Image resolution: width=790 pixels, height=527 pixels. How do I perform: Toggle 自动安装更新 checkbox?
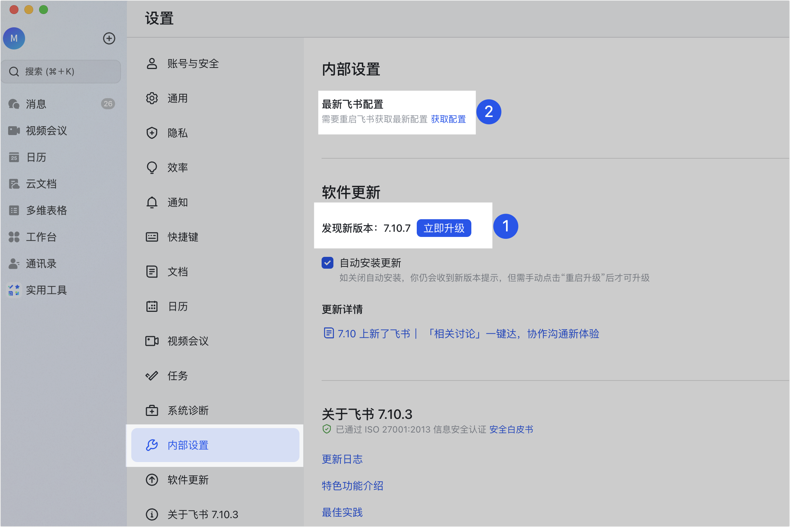tap(328, 263)
